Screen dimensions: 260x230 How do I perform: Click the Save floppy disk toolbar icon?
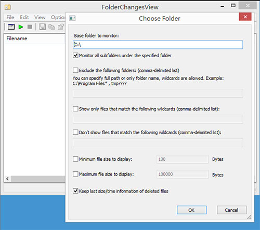(42, 27)
